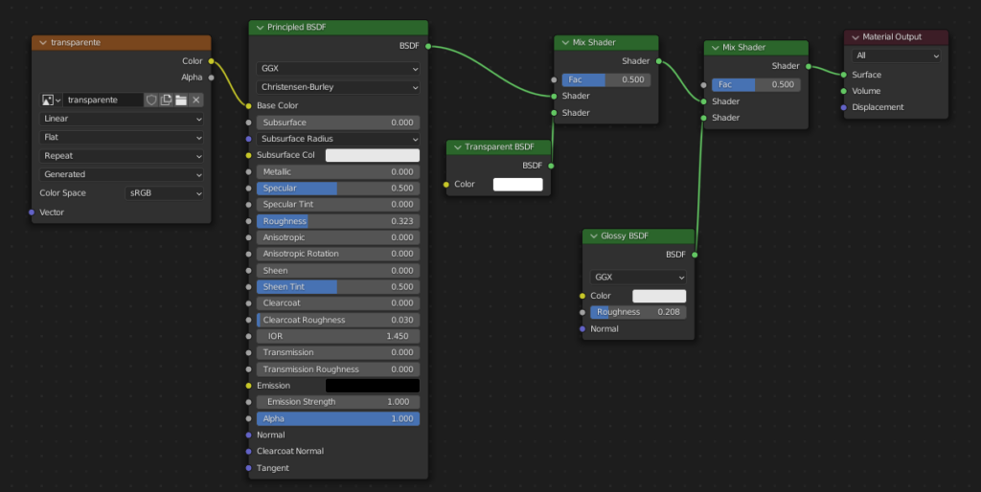The width and height of the screenshot is (981, 492).
Task: Open the Repeat extension dropdown
Action: (122, 156)
